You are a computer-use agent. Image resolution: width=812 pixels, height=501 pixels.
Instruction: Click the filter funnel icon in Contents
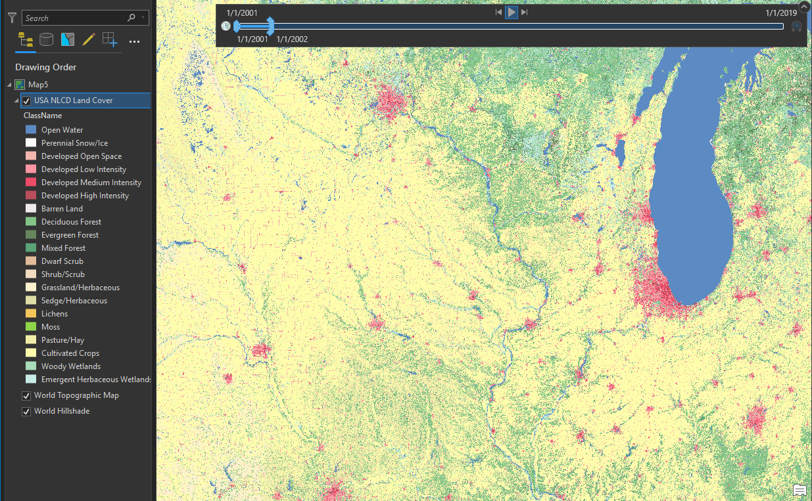[12, 18]
